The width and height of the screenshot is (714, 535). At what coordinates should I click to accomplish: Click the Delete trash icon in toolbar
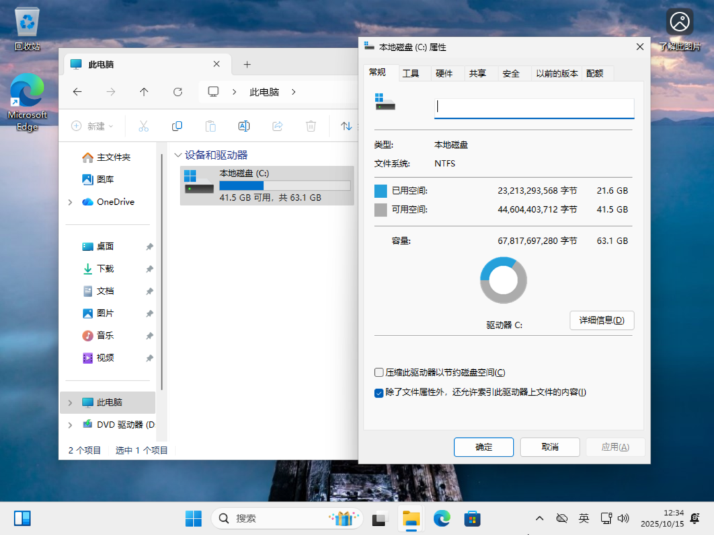click(x=311, y=125)
